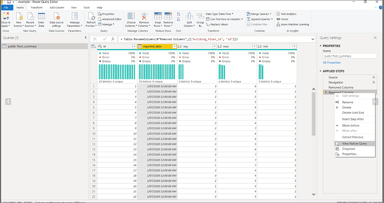The image size is (384, 203).
Task: Switch to the View tab
Action: (73, 8)
